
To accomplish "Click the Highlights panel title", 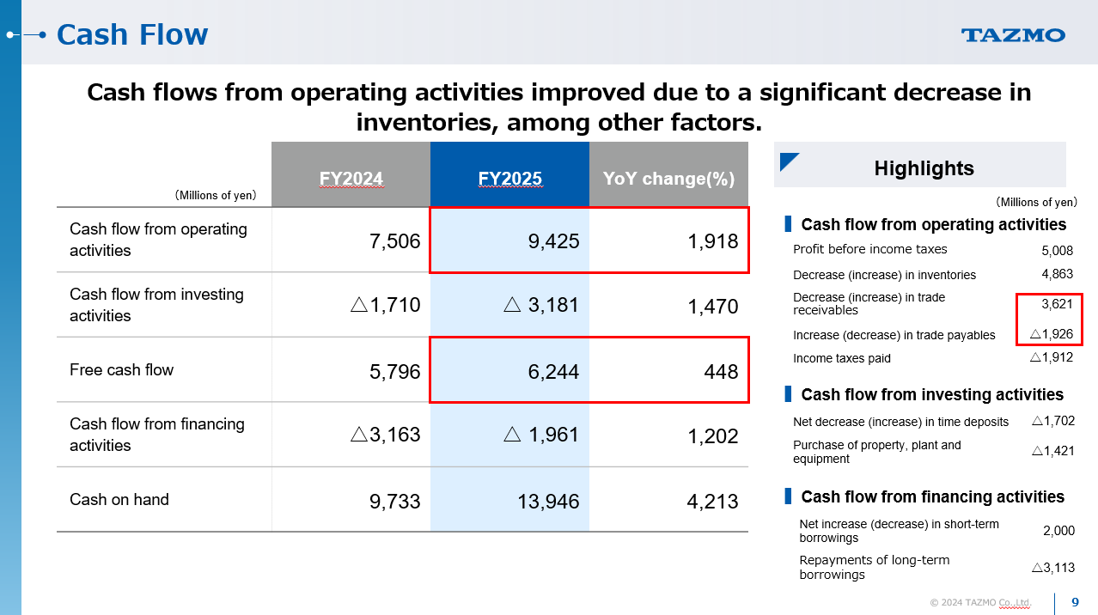I will 924,168.
